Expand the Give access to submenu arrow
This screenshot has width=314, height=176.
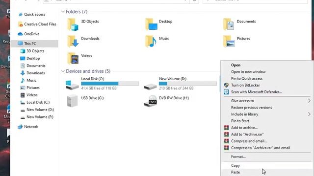coord(309,101)
